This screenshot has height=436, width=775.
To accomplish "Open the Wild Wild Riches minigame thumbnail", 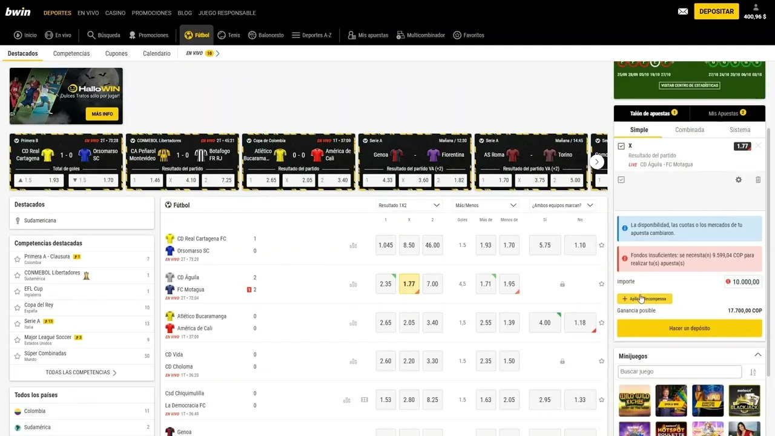I will (x=635, y=400).
